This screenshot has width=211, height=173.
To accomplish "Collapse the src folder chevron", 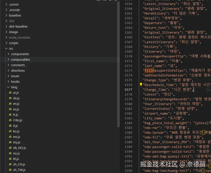I will 6,48.
